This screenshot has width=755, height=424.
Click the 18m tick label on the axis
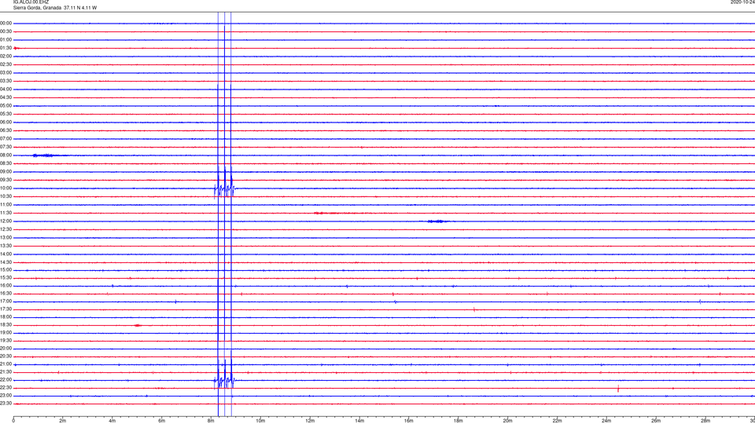coord(459,421)
